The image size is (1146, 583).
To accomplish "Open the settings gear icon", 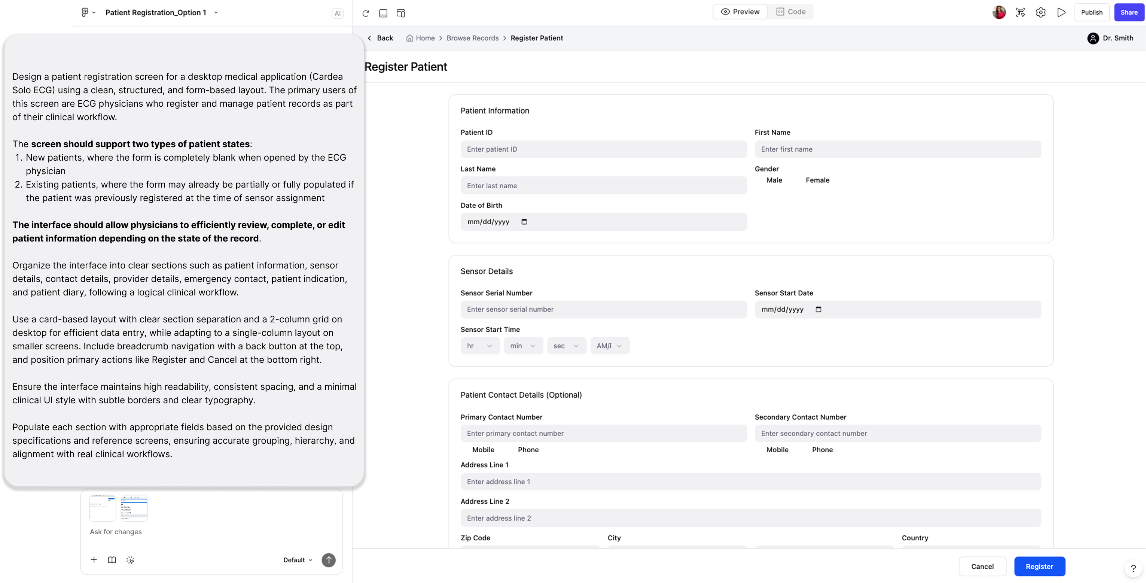I will pyautogui.click(x=1040, y=12).
